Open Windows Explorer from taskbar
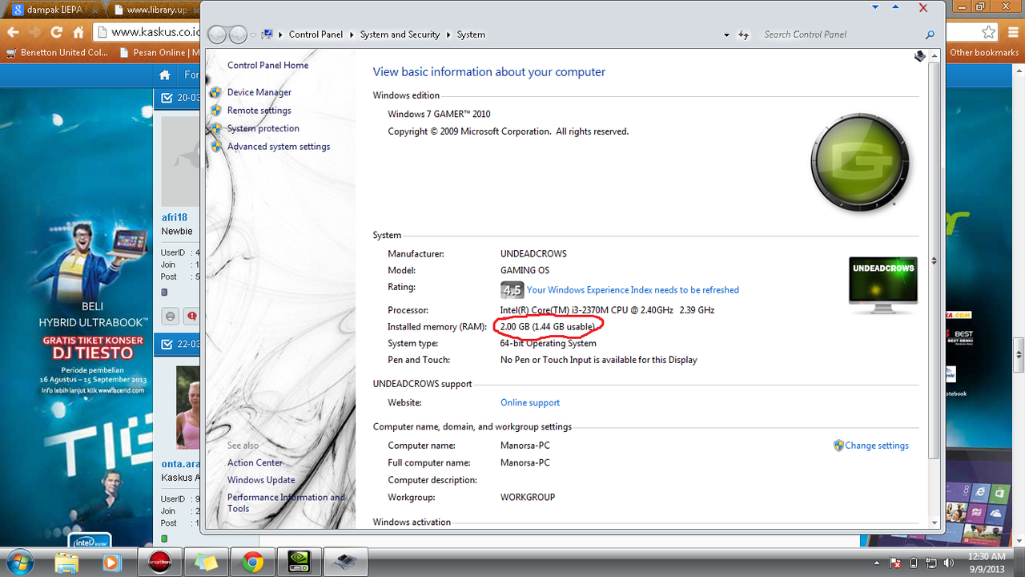The height and width of the screenshot is (577, 1025). coord(67,563)
